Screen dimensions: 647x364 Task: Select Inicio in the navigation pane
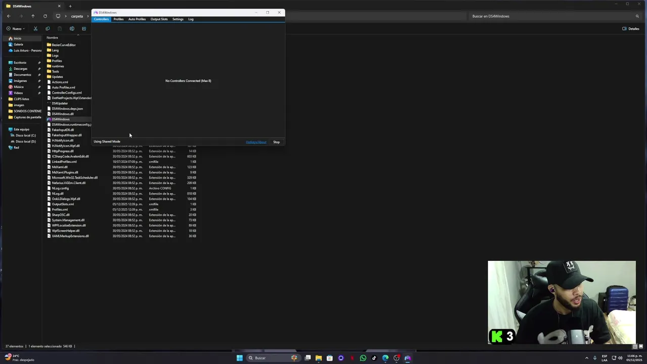click(x=23, y=38)
